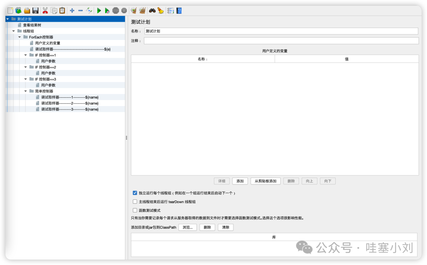This screenshot has height=265, width=427.
Task: Select the 线程组 tree row
Action: tap(65, 31)
